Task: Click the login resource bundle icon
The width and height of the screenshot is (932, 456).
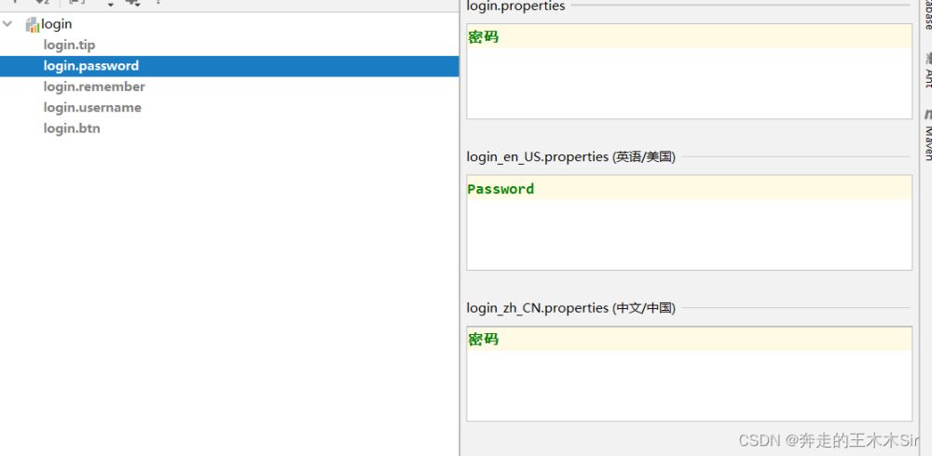Action: pyautogui.click(x=33, y=24)
